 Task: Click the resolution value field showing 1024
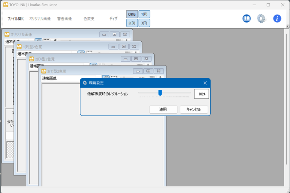click(202, 94)
